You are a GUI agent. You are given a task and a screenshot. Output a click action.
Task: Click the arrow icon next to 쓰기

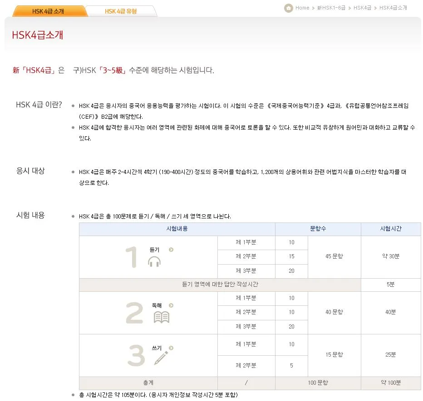tap(171, 348)
